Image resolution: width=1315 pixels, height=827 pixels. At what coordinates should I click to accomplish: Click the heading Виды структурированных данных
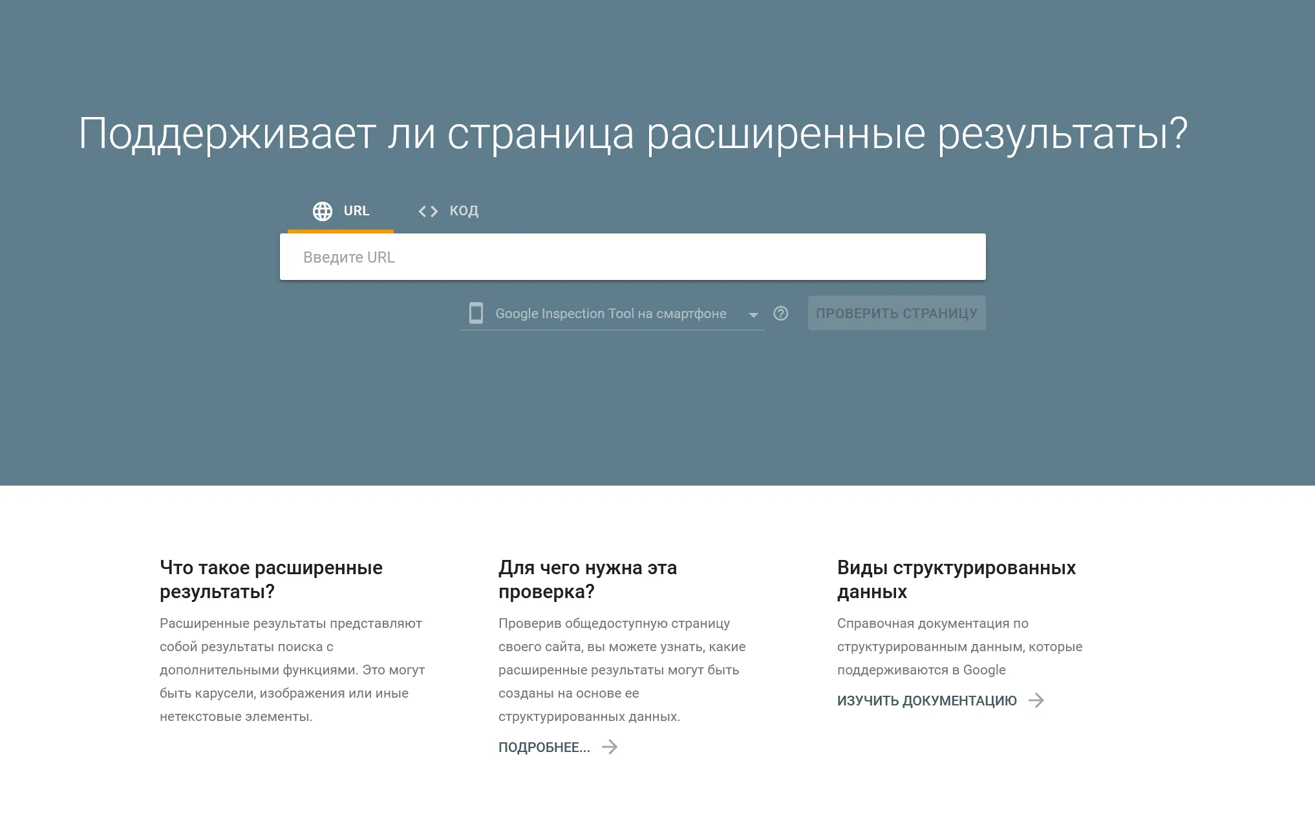[x=956, y=579]
